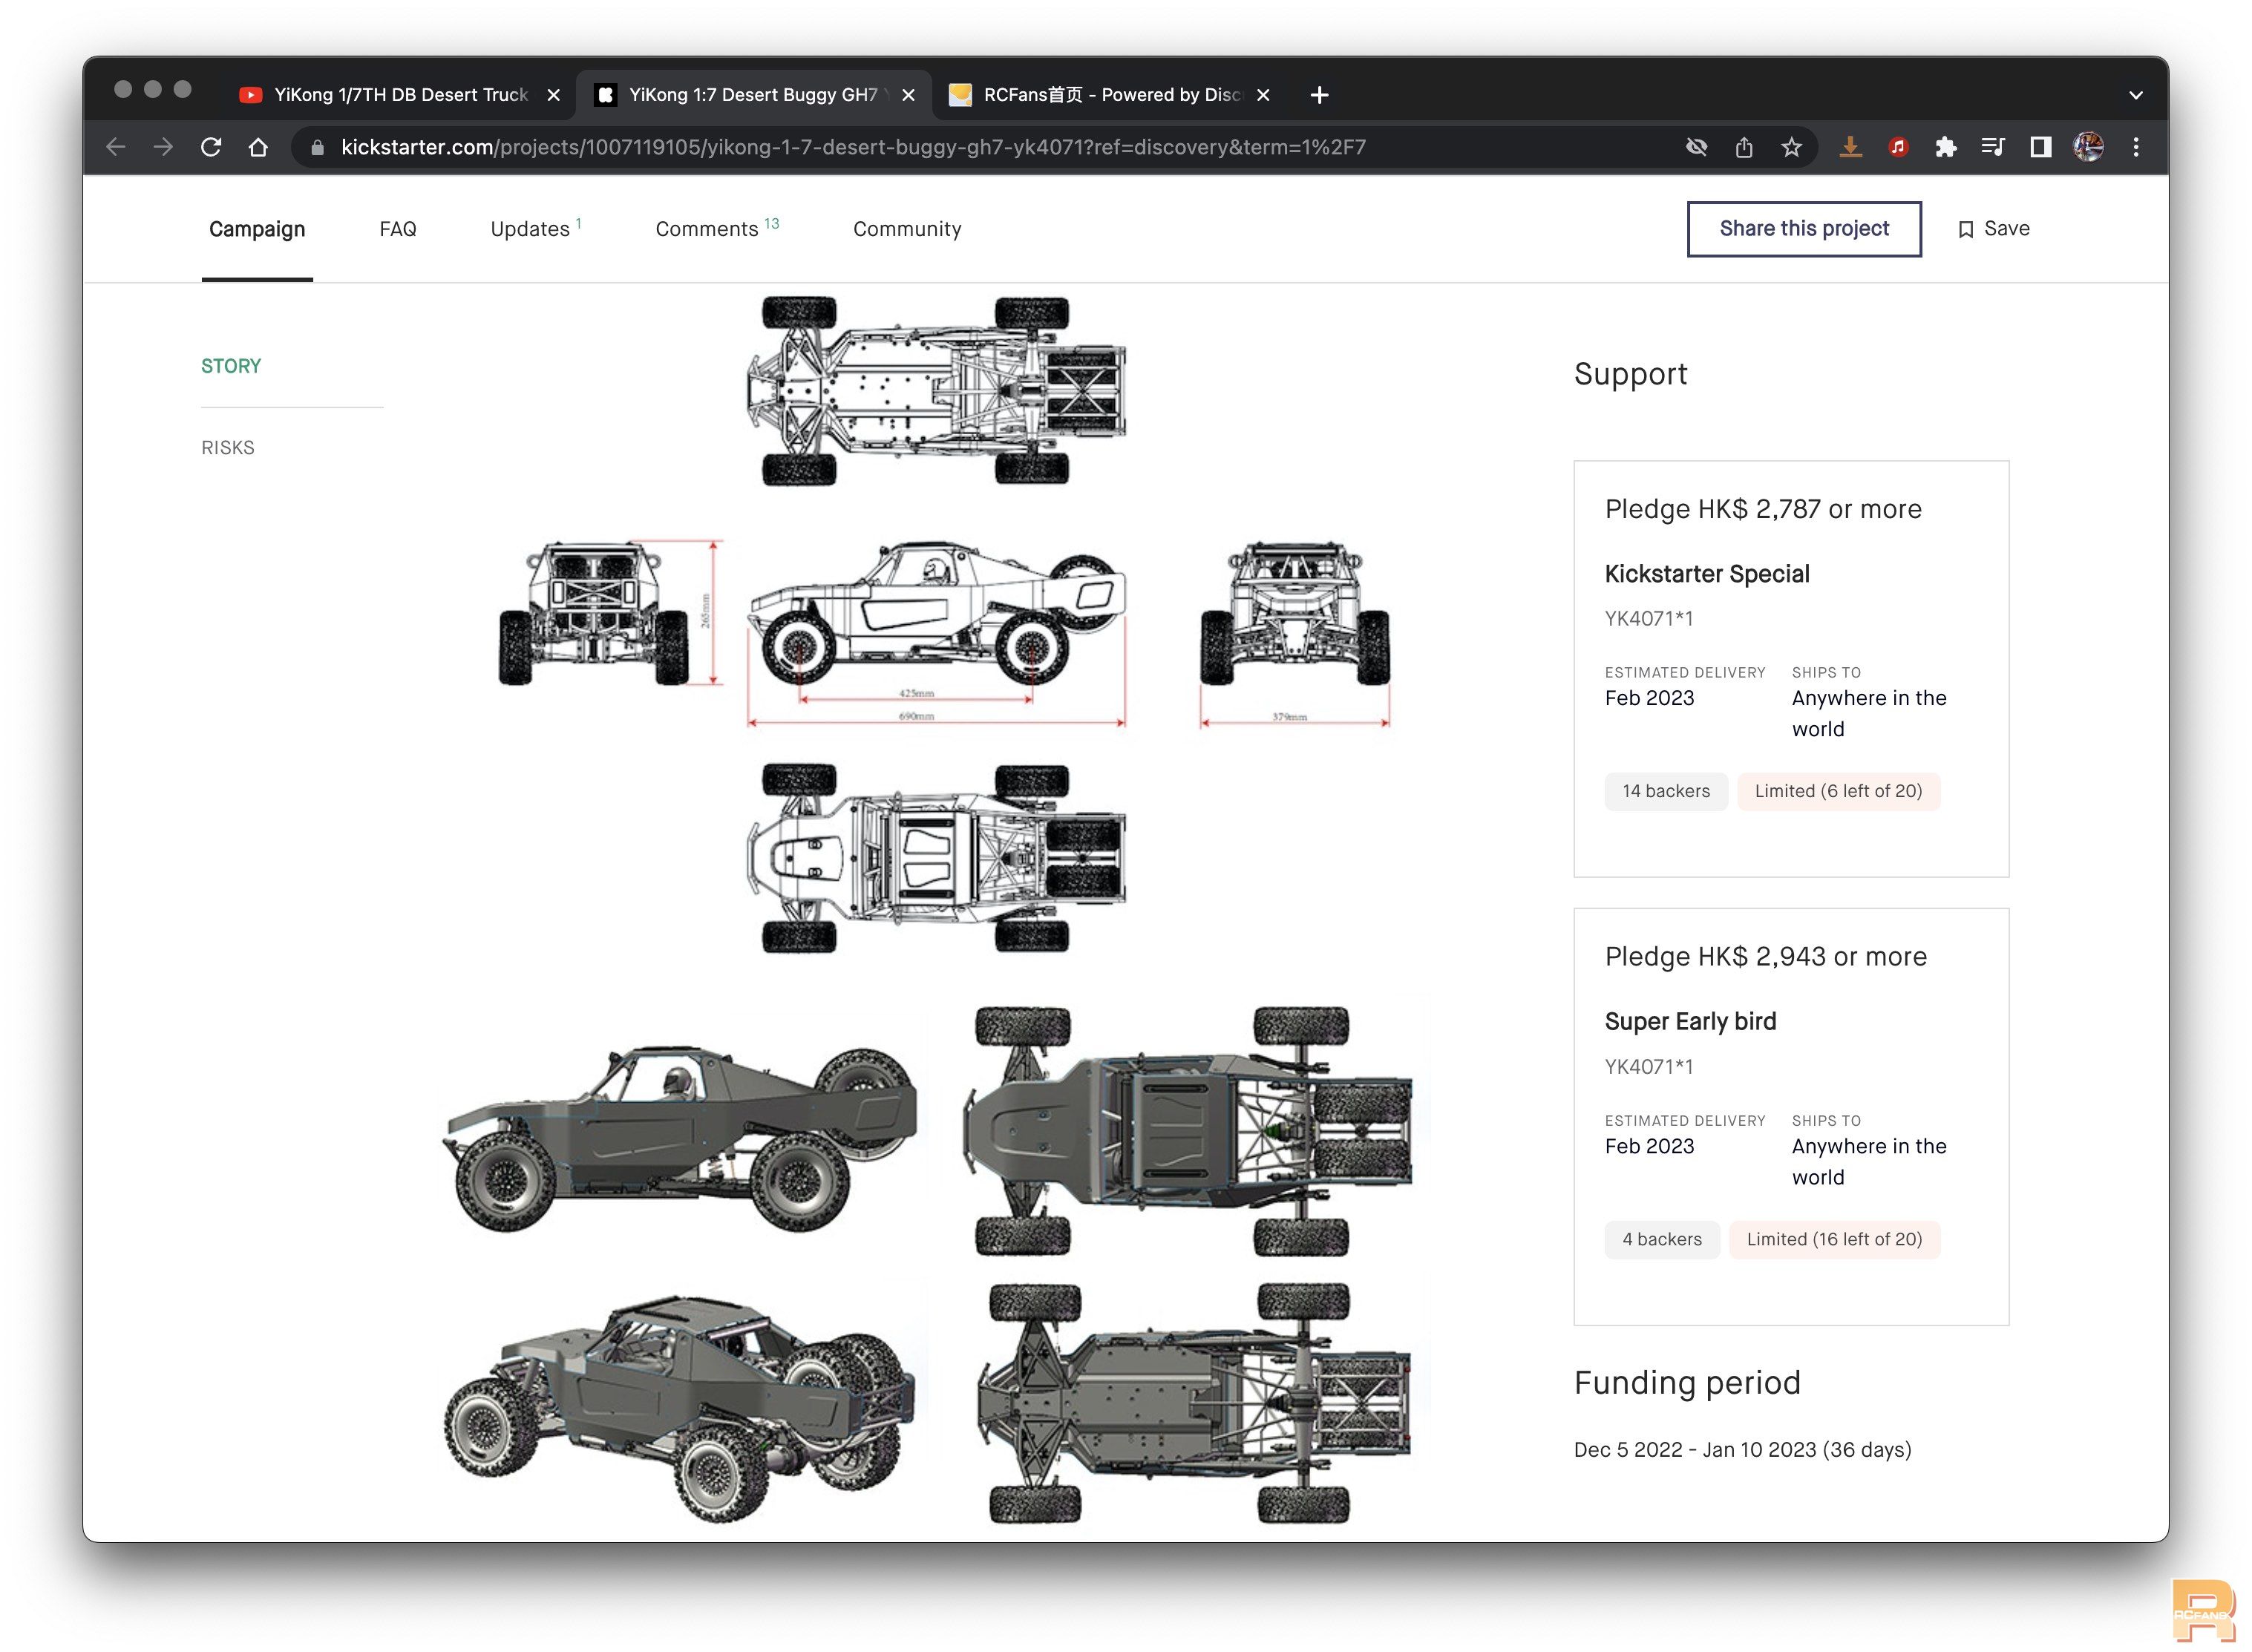2252x1652 pixels.
Task: Click the browser forward arrow
Action: pyautogui.click(x=163, y=147)
